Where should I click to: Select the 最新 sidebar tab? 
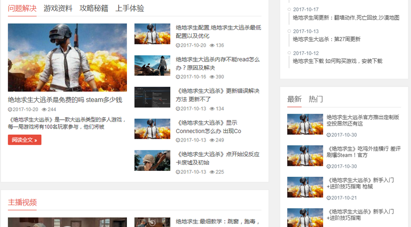[295, 99]
